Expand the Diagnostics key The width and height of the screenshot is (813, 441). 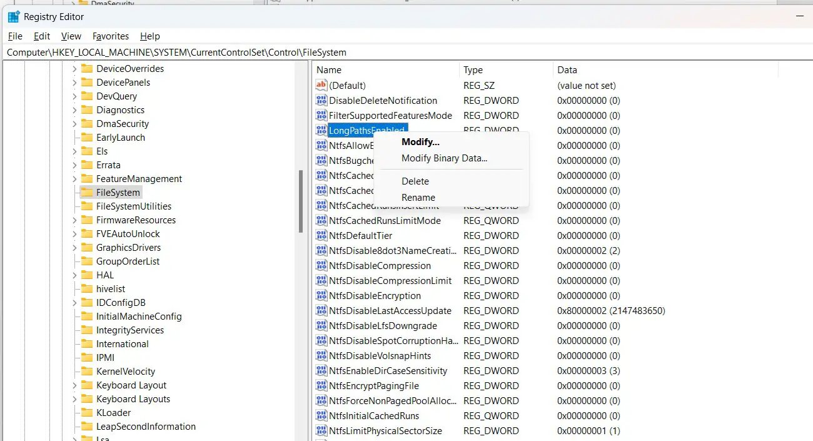coord(74,109)
